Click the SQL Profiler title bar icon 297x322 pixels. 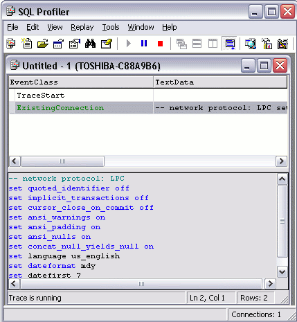click(x=10, y=12)
